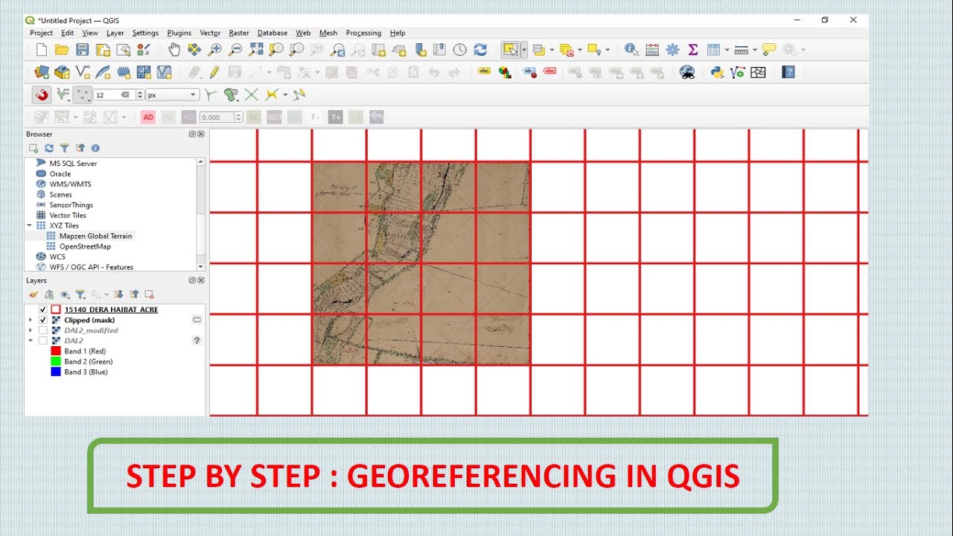Open the Raster menu
Image resolution: width=953 pixels, height=536 pixels.
[x=239, y=33]
